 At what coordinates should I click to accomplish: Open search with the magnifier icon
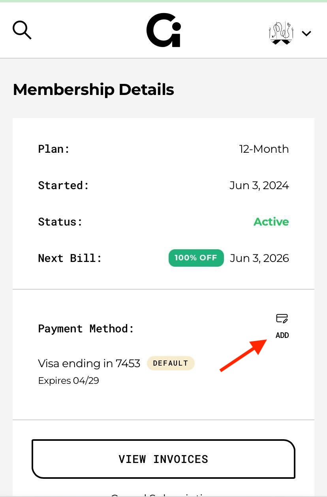pos(22,30)
